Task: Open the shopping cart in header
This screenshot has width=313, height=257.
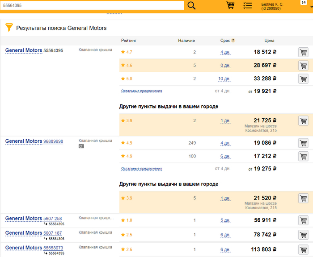Action: pyautogui.click(x=230, y=5)
